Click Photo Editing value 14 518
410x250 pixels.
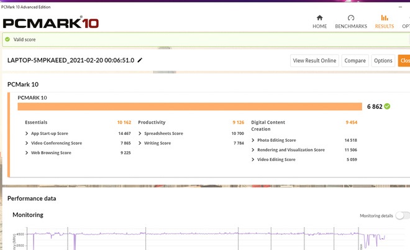pos(350,141)
